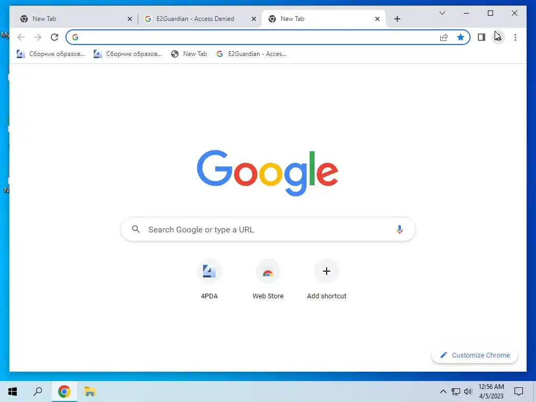
Task: Click the Google logo
Action: tap(267, 173)
